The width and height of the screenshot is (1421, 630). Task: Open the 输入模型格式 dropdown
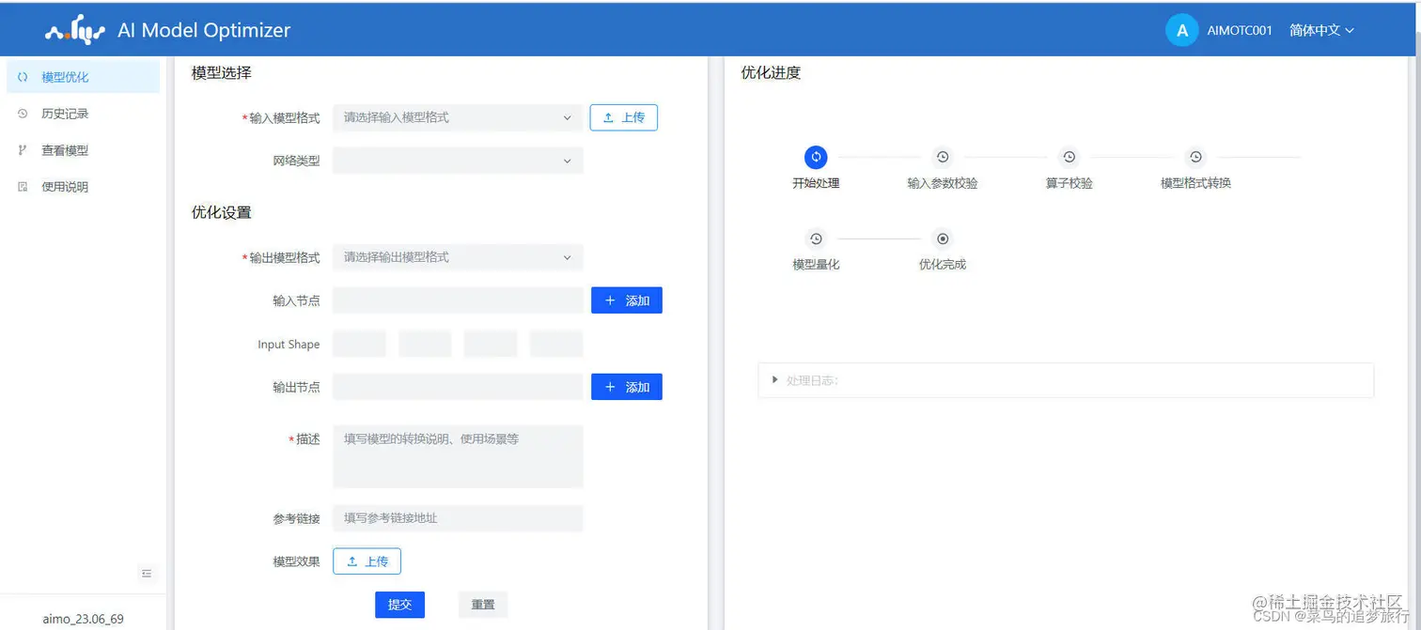point(458,116)
